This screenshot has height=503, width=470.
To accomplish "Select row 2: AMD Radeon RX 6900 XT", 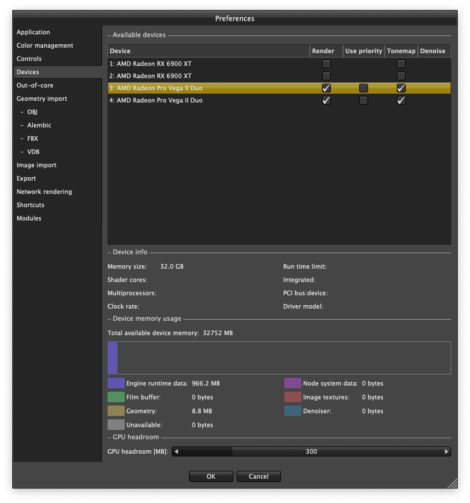I will pyautogui.click(x=279, y=76).
